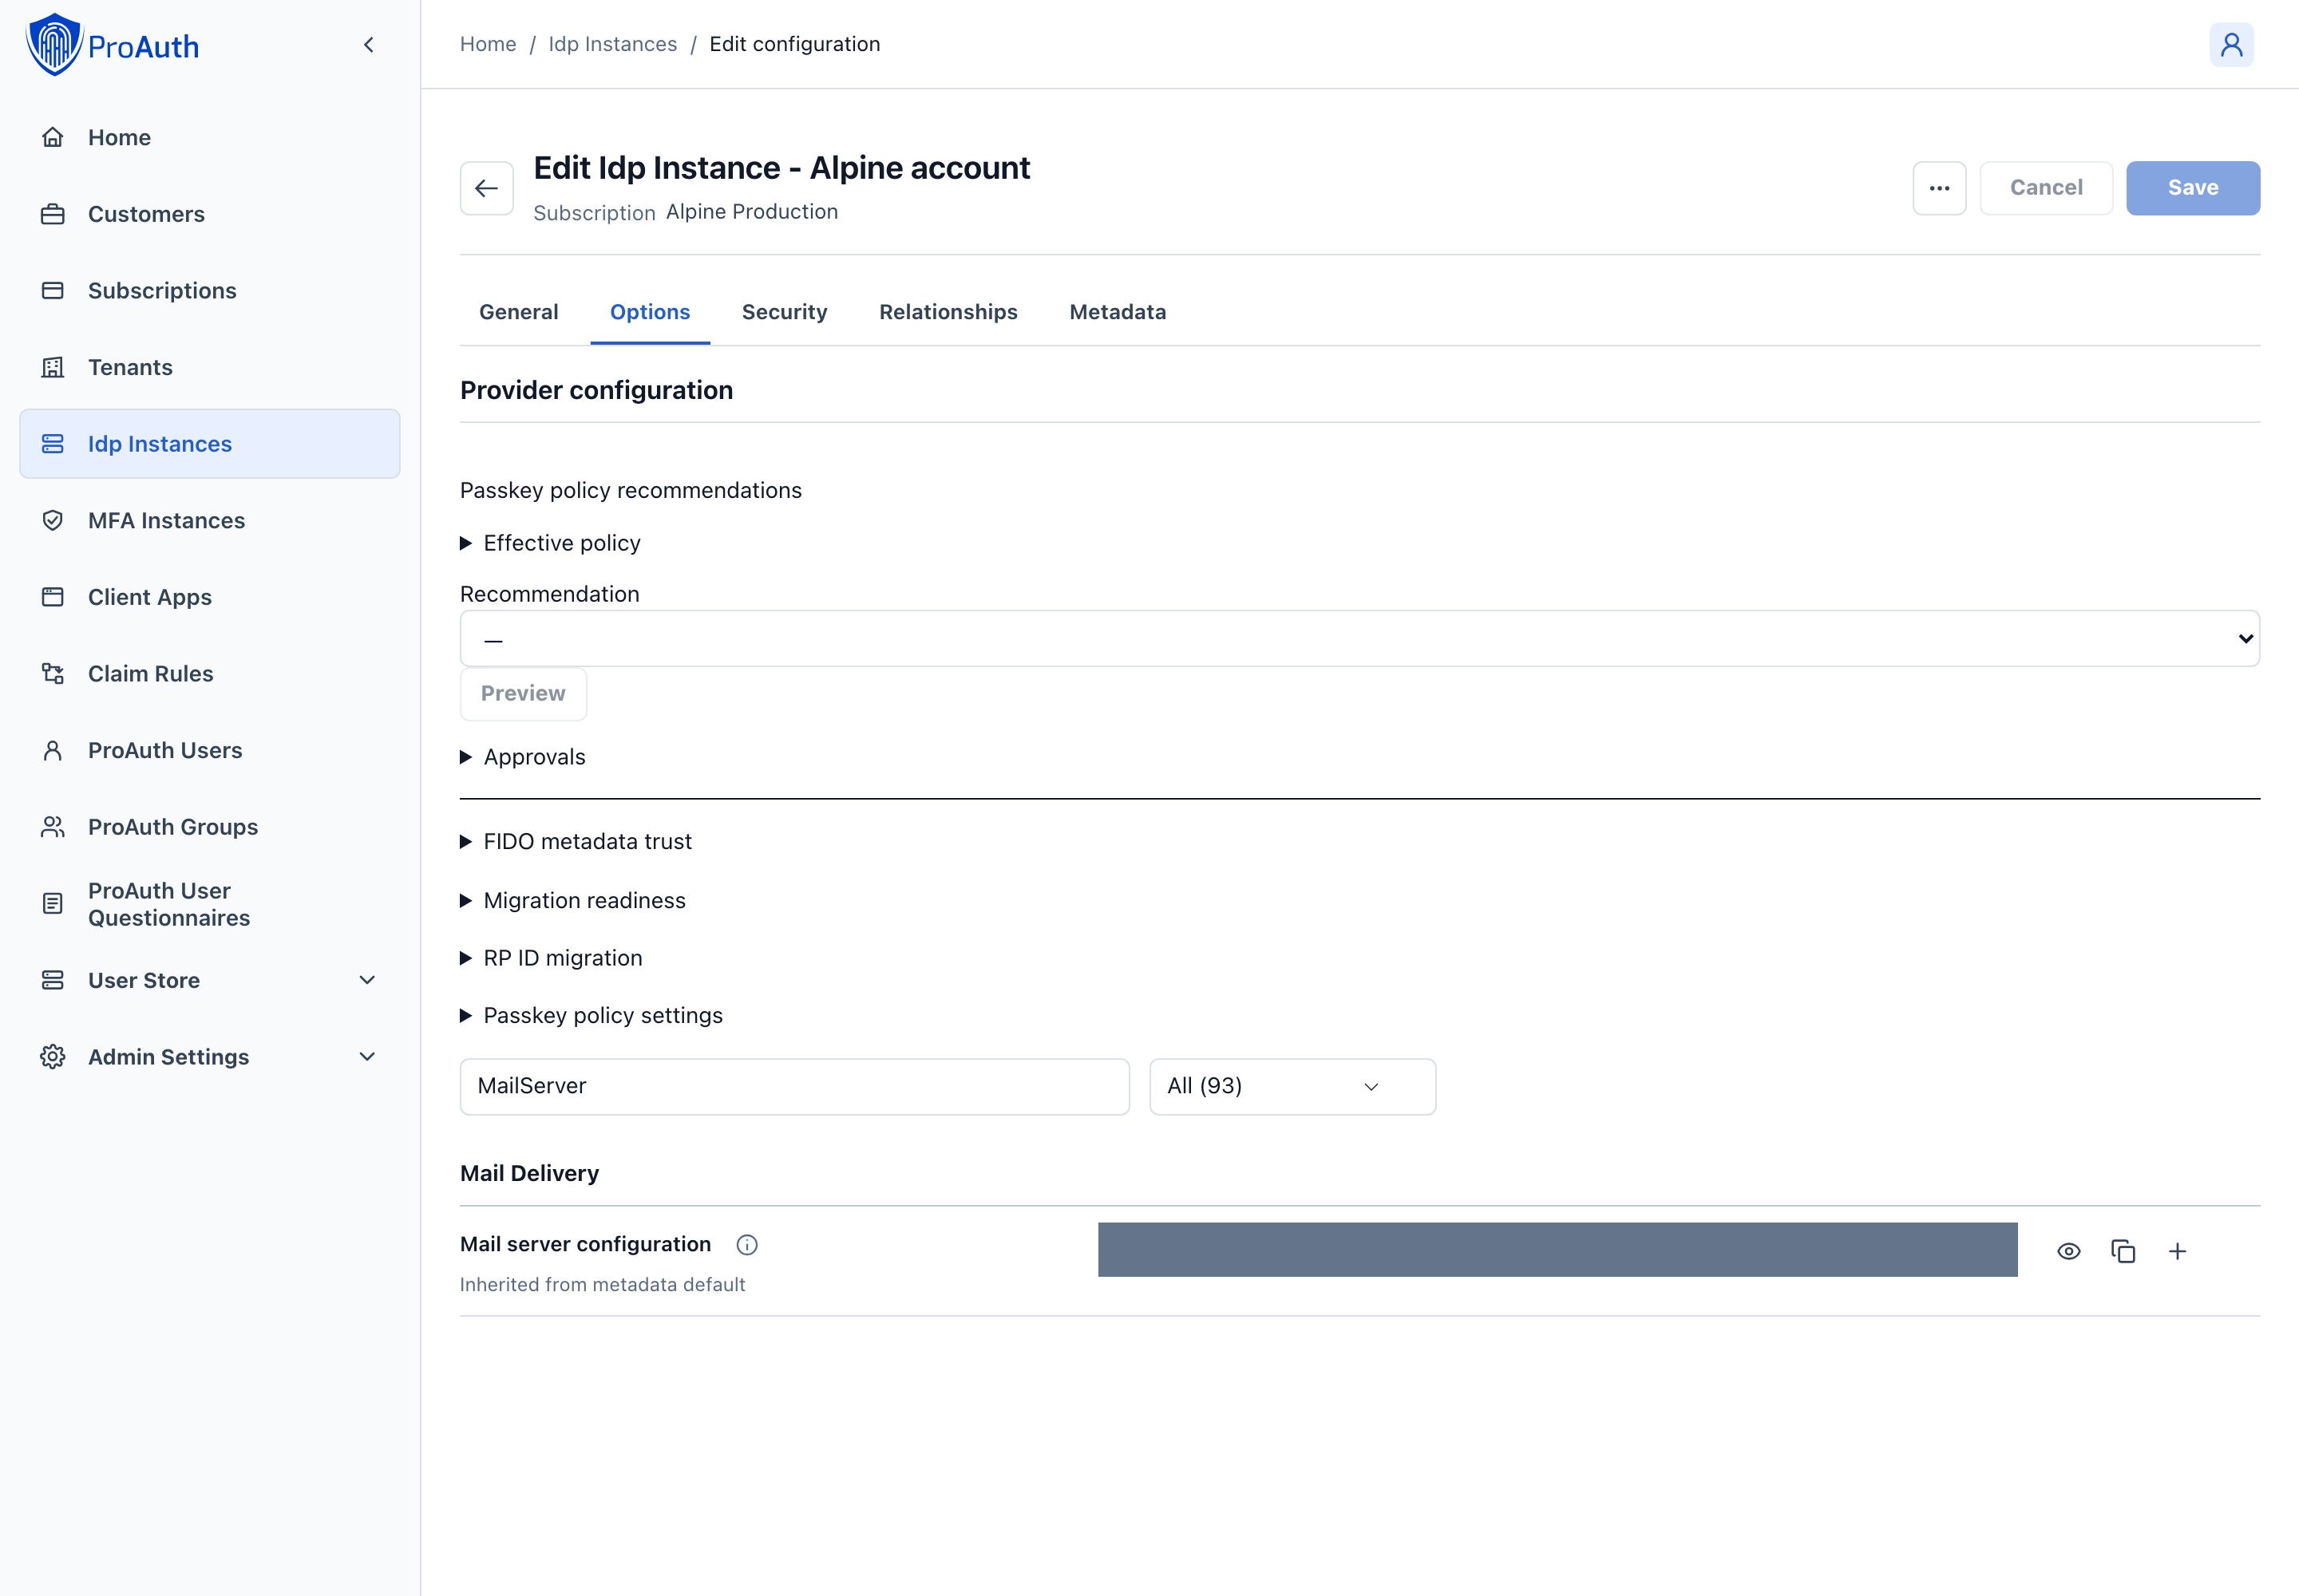Open Home in the sidebar
The width and height of the screenshot is (2299, 1596).
(x=210, y=137)
